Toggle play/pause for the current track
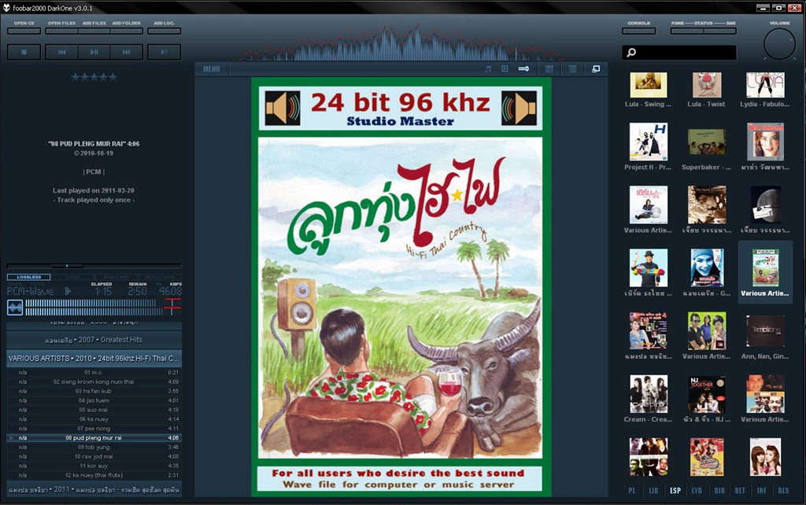Image resolution: width=806 pixels, height=505 pixels. [x=94, y=52]
